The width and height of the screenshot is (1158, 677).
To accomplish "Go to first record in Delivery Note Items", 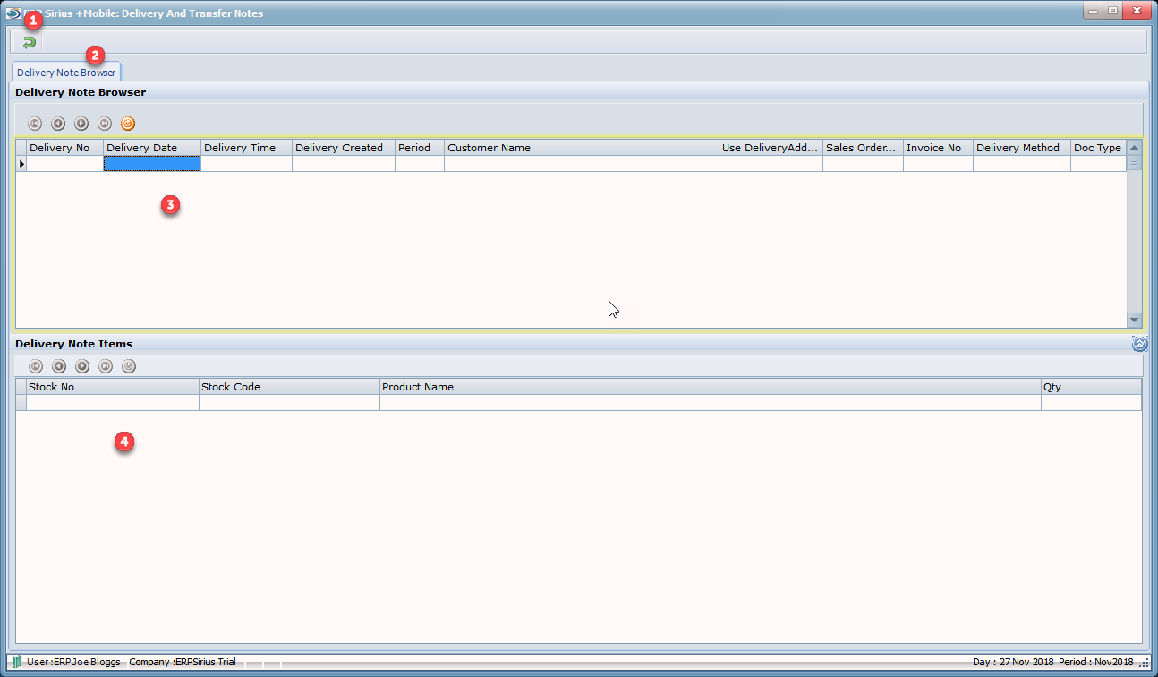I will [36, 366].
